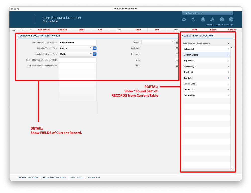Open the Location Horizontal Term dropdown
Screen dimensions: 251x193
pyautogui.click(x=76, y=54)
